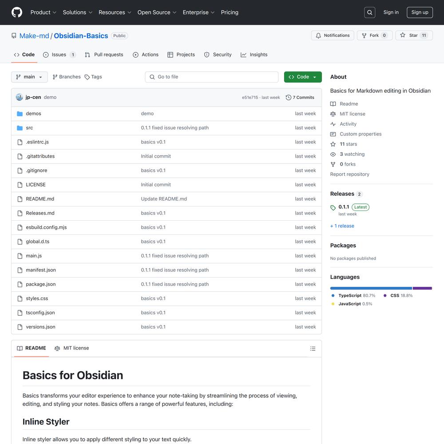Viewport: 444px width, 444px height.
Task: Click the note icon beside Custom properties
Action: pos(333,134)
